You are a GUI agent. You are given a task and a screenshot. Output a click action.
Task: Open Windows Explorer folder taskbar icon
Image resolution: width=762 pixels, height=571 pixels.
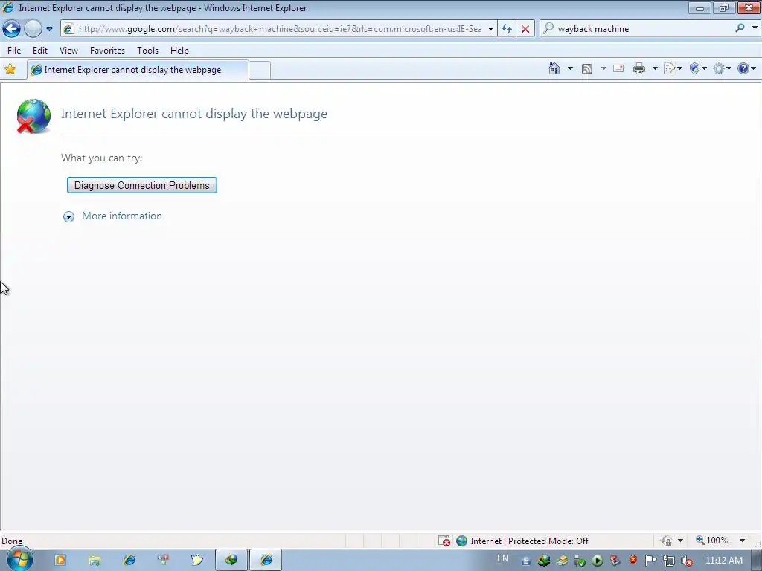[95, 561]
